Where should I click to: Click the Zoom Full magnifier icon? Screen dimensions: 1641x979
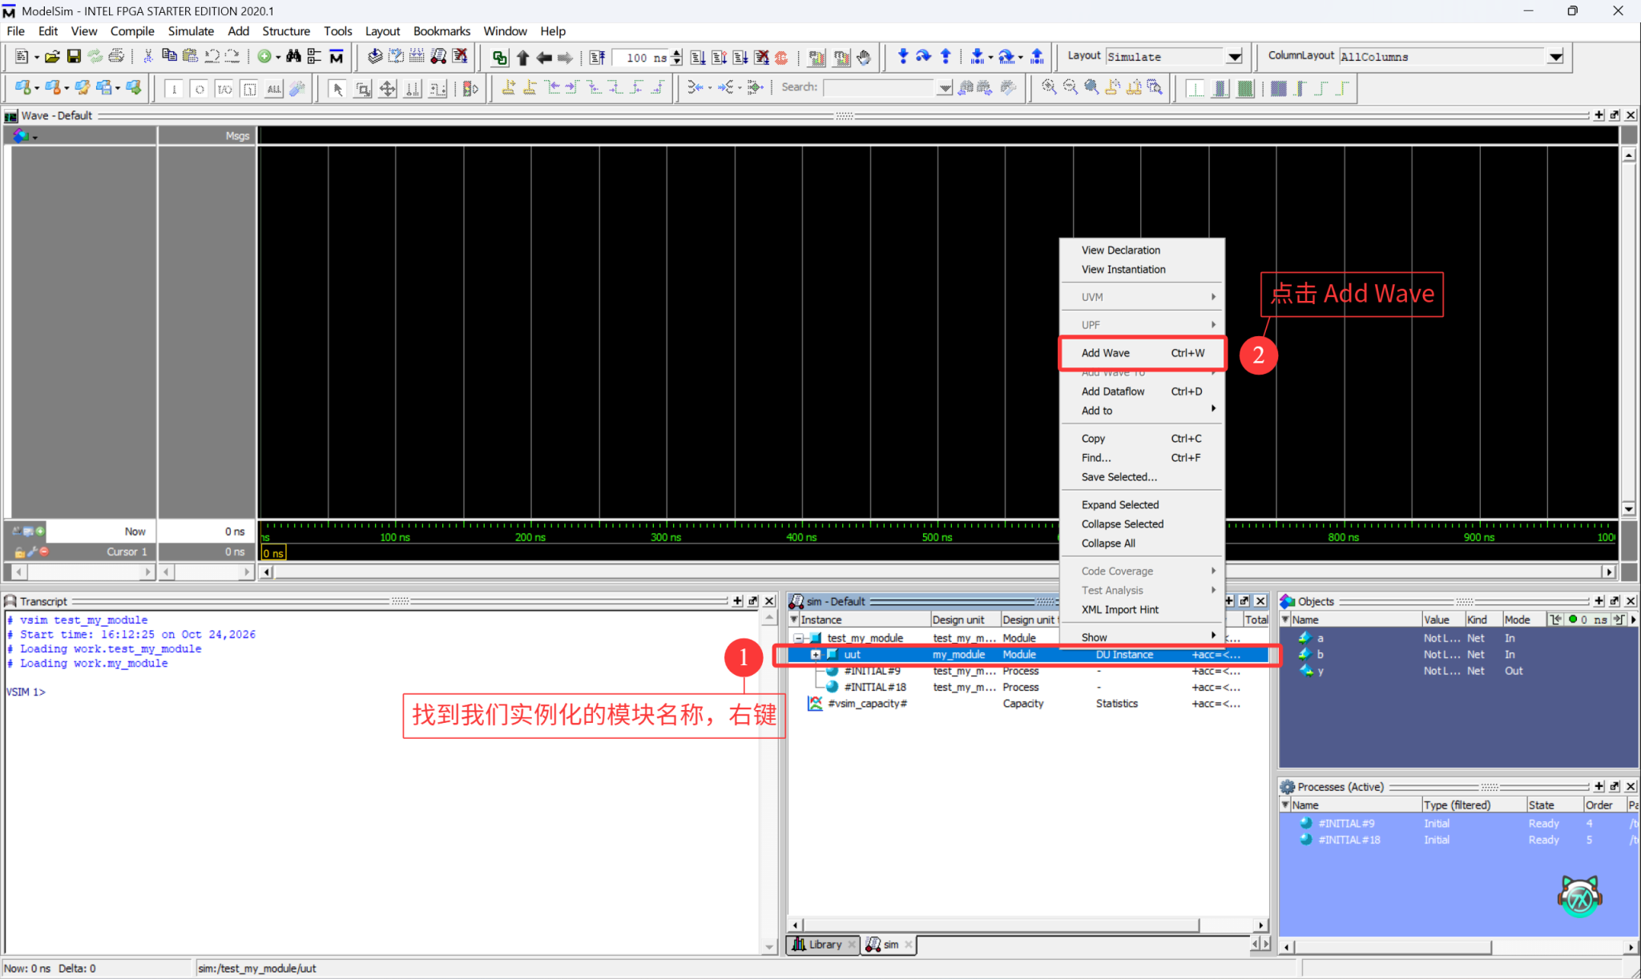tap(1091, 87)
